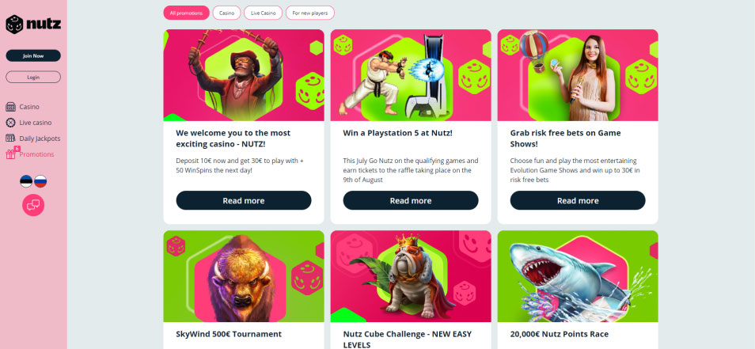Viewport: 755px width, 349px height.
Task: Select the All promotions filter
Action: pyautogui.click(x=186, y=13)
